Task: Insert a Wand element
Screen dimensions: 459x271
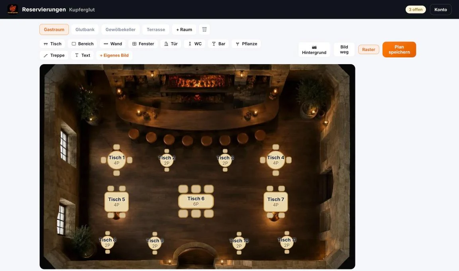Action: (x=113, y=43)
